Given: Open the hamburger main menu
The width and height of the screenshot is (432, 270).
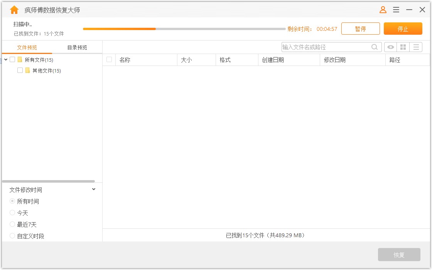Looking at the screenshot, I should [396, 10].
